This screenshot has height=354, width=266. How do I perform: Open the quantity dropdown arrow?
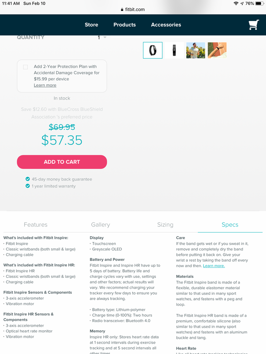[105, 37]
